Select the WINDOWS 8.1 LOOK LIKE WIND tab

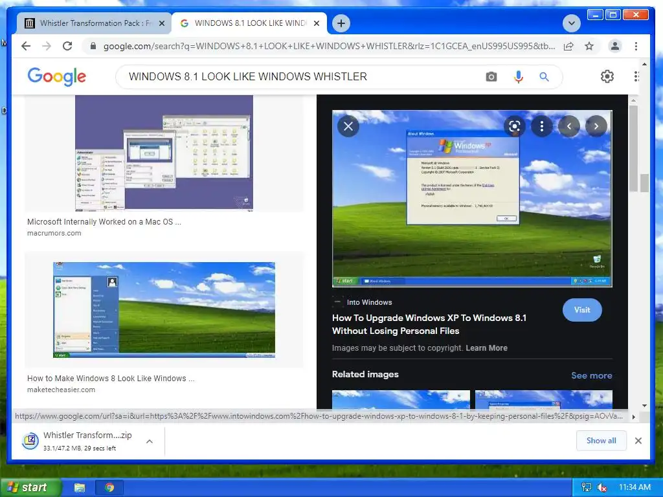click(249, 23)
